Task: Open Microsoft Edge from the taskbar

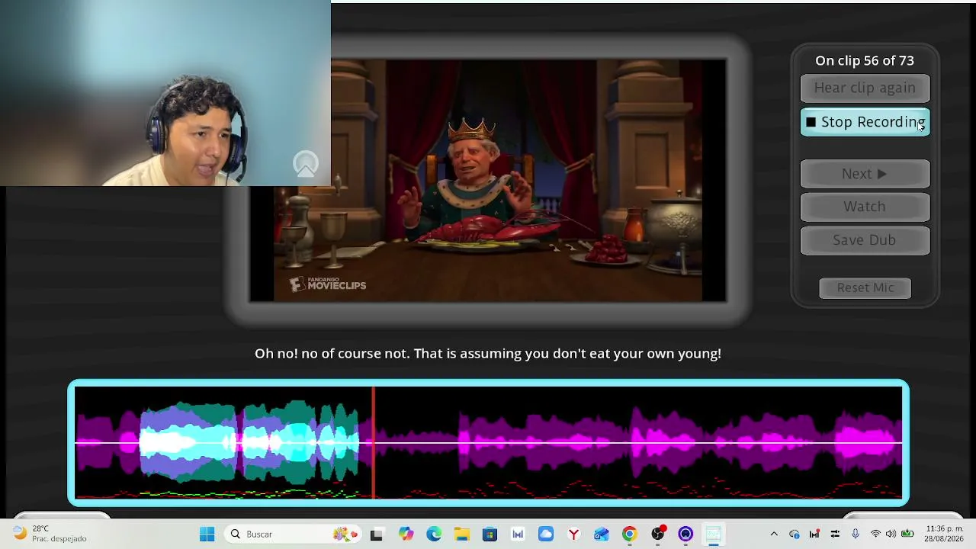Action: [x=434, y=535]
